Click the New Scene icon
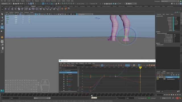The height and width of the screenshot is (102, 182). [x=14, y=4]
